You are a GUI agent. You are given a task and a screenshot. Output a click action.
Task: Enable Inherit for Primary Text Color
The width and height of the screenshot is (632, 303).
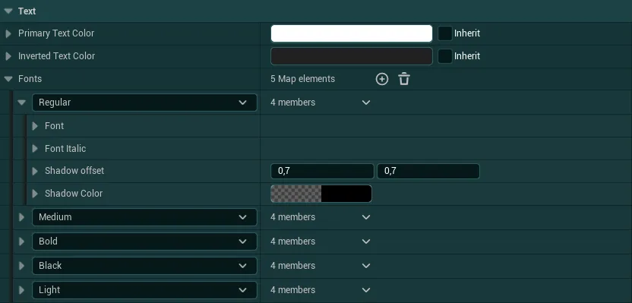tap(445, 33)
